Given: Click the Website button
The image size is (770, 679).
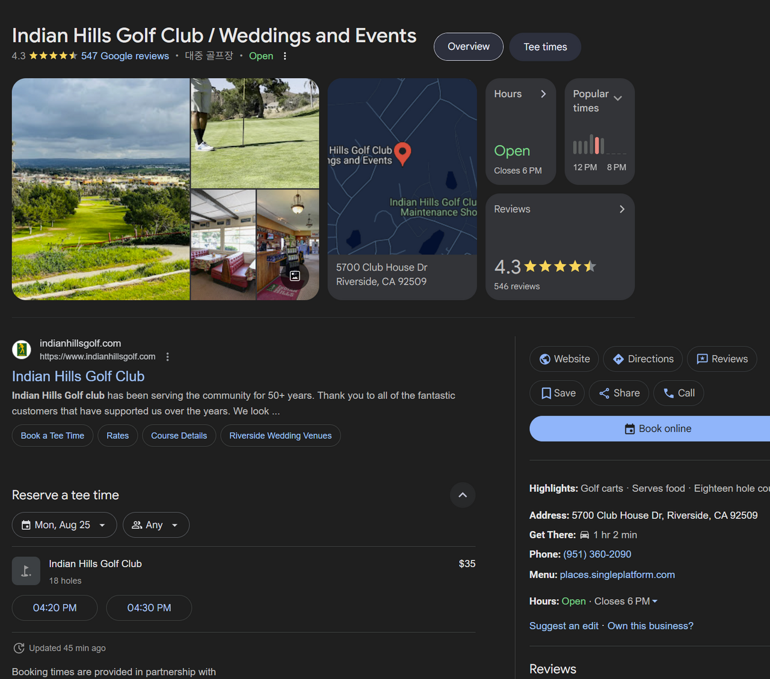Looking at the screenshot, I should pos(564,359).
